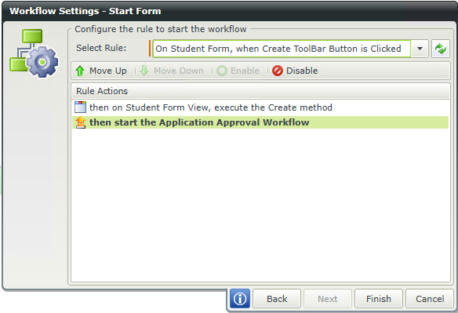Go Back to the previous wizard step
Viewport: 458px width, 313px height.
[277, 299]
